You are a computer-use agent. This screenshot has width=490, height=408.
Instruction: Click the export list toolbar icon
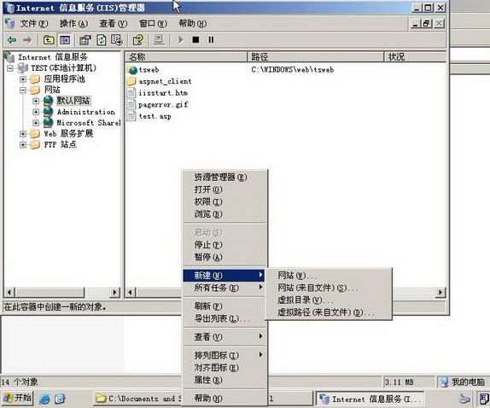[117, 40]
